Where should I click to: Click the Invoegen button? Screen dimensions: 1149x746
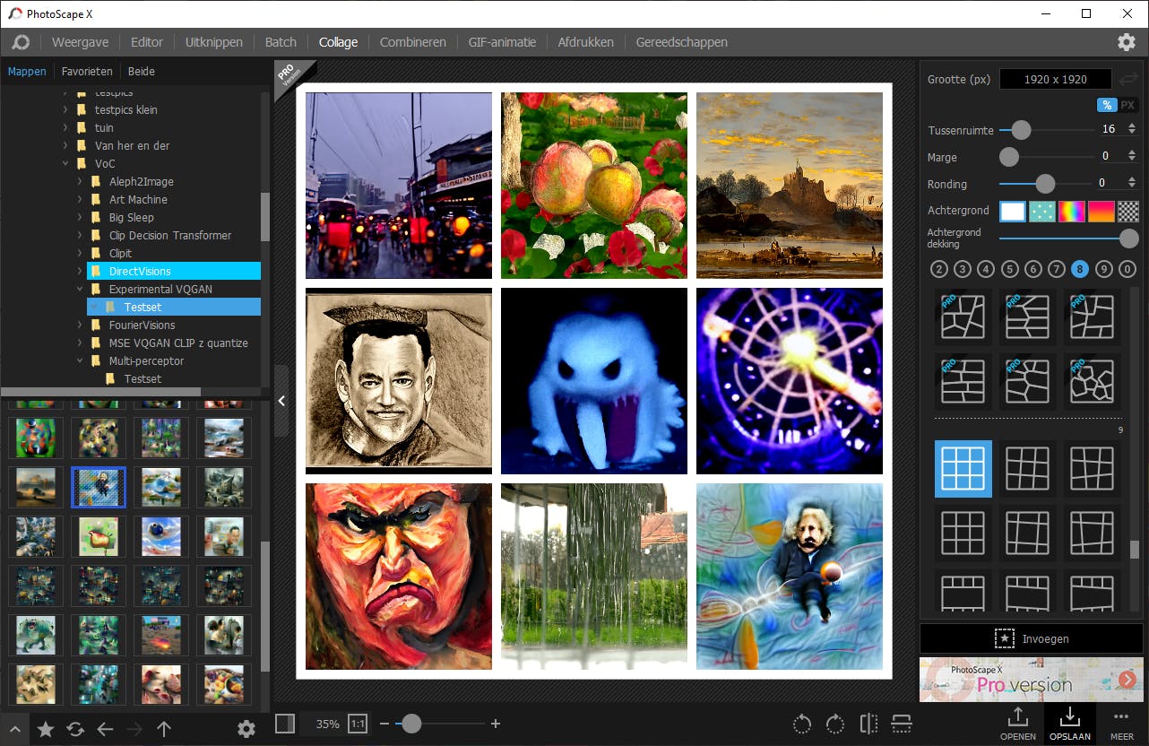1030,639
